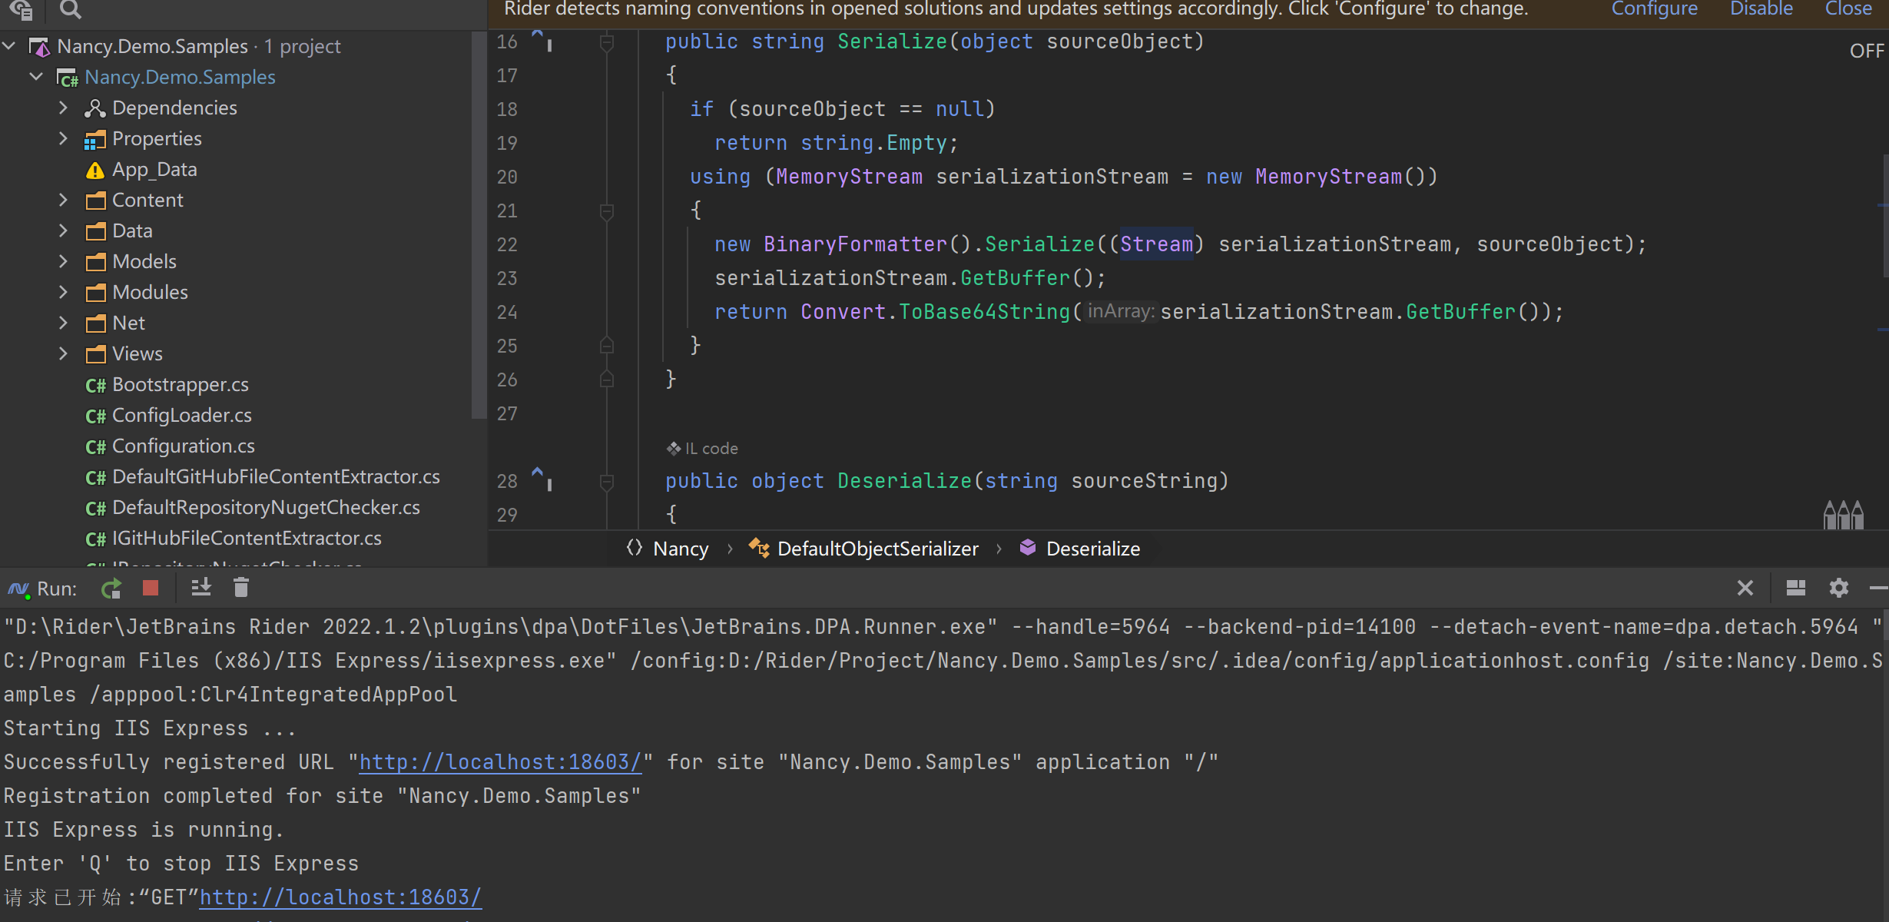1889x922 pixels.
Task: Click Configure in naming conventions banner
Action: coord(1654,9)
